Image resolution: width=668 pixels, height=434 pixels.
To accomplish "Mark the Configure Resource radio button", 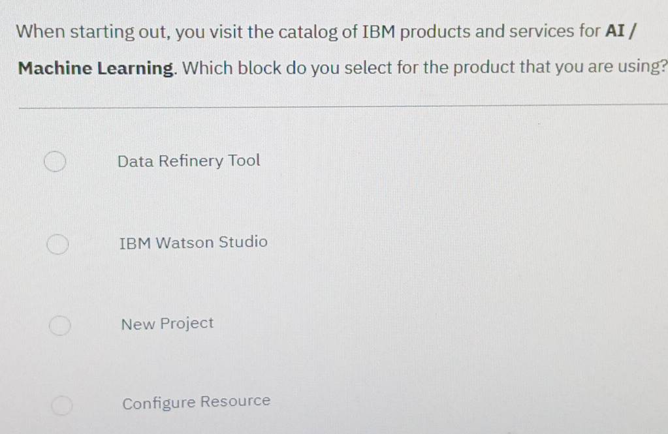I will tap(61, 405).
